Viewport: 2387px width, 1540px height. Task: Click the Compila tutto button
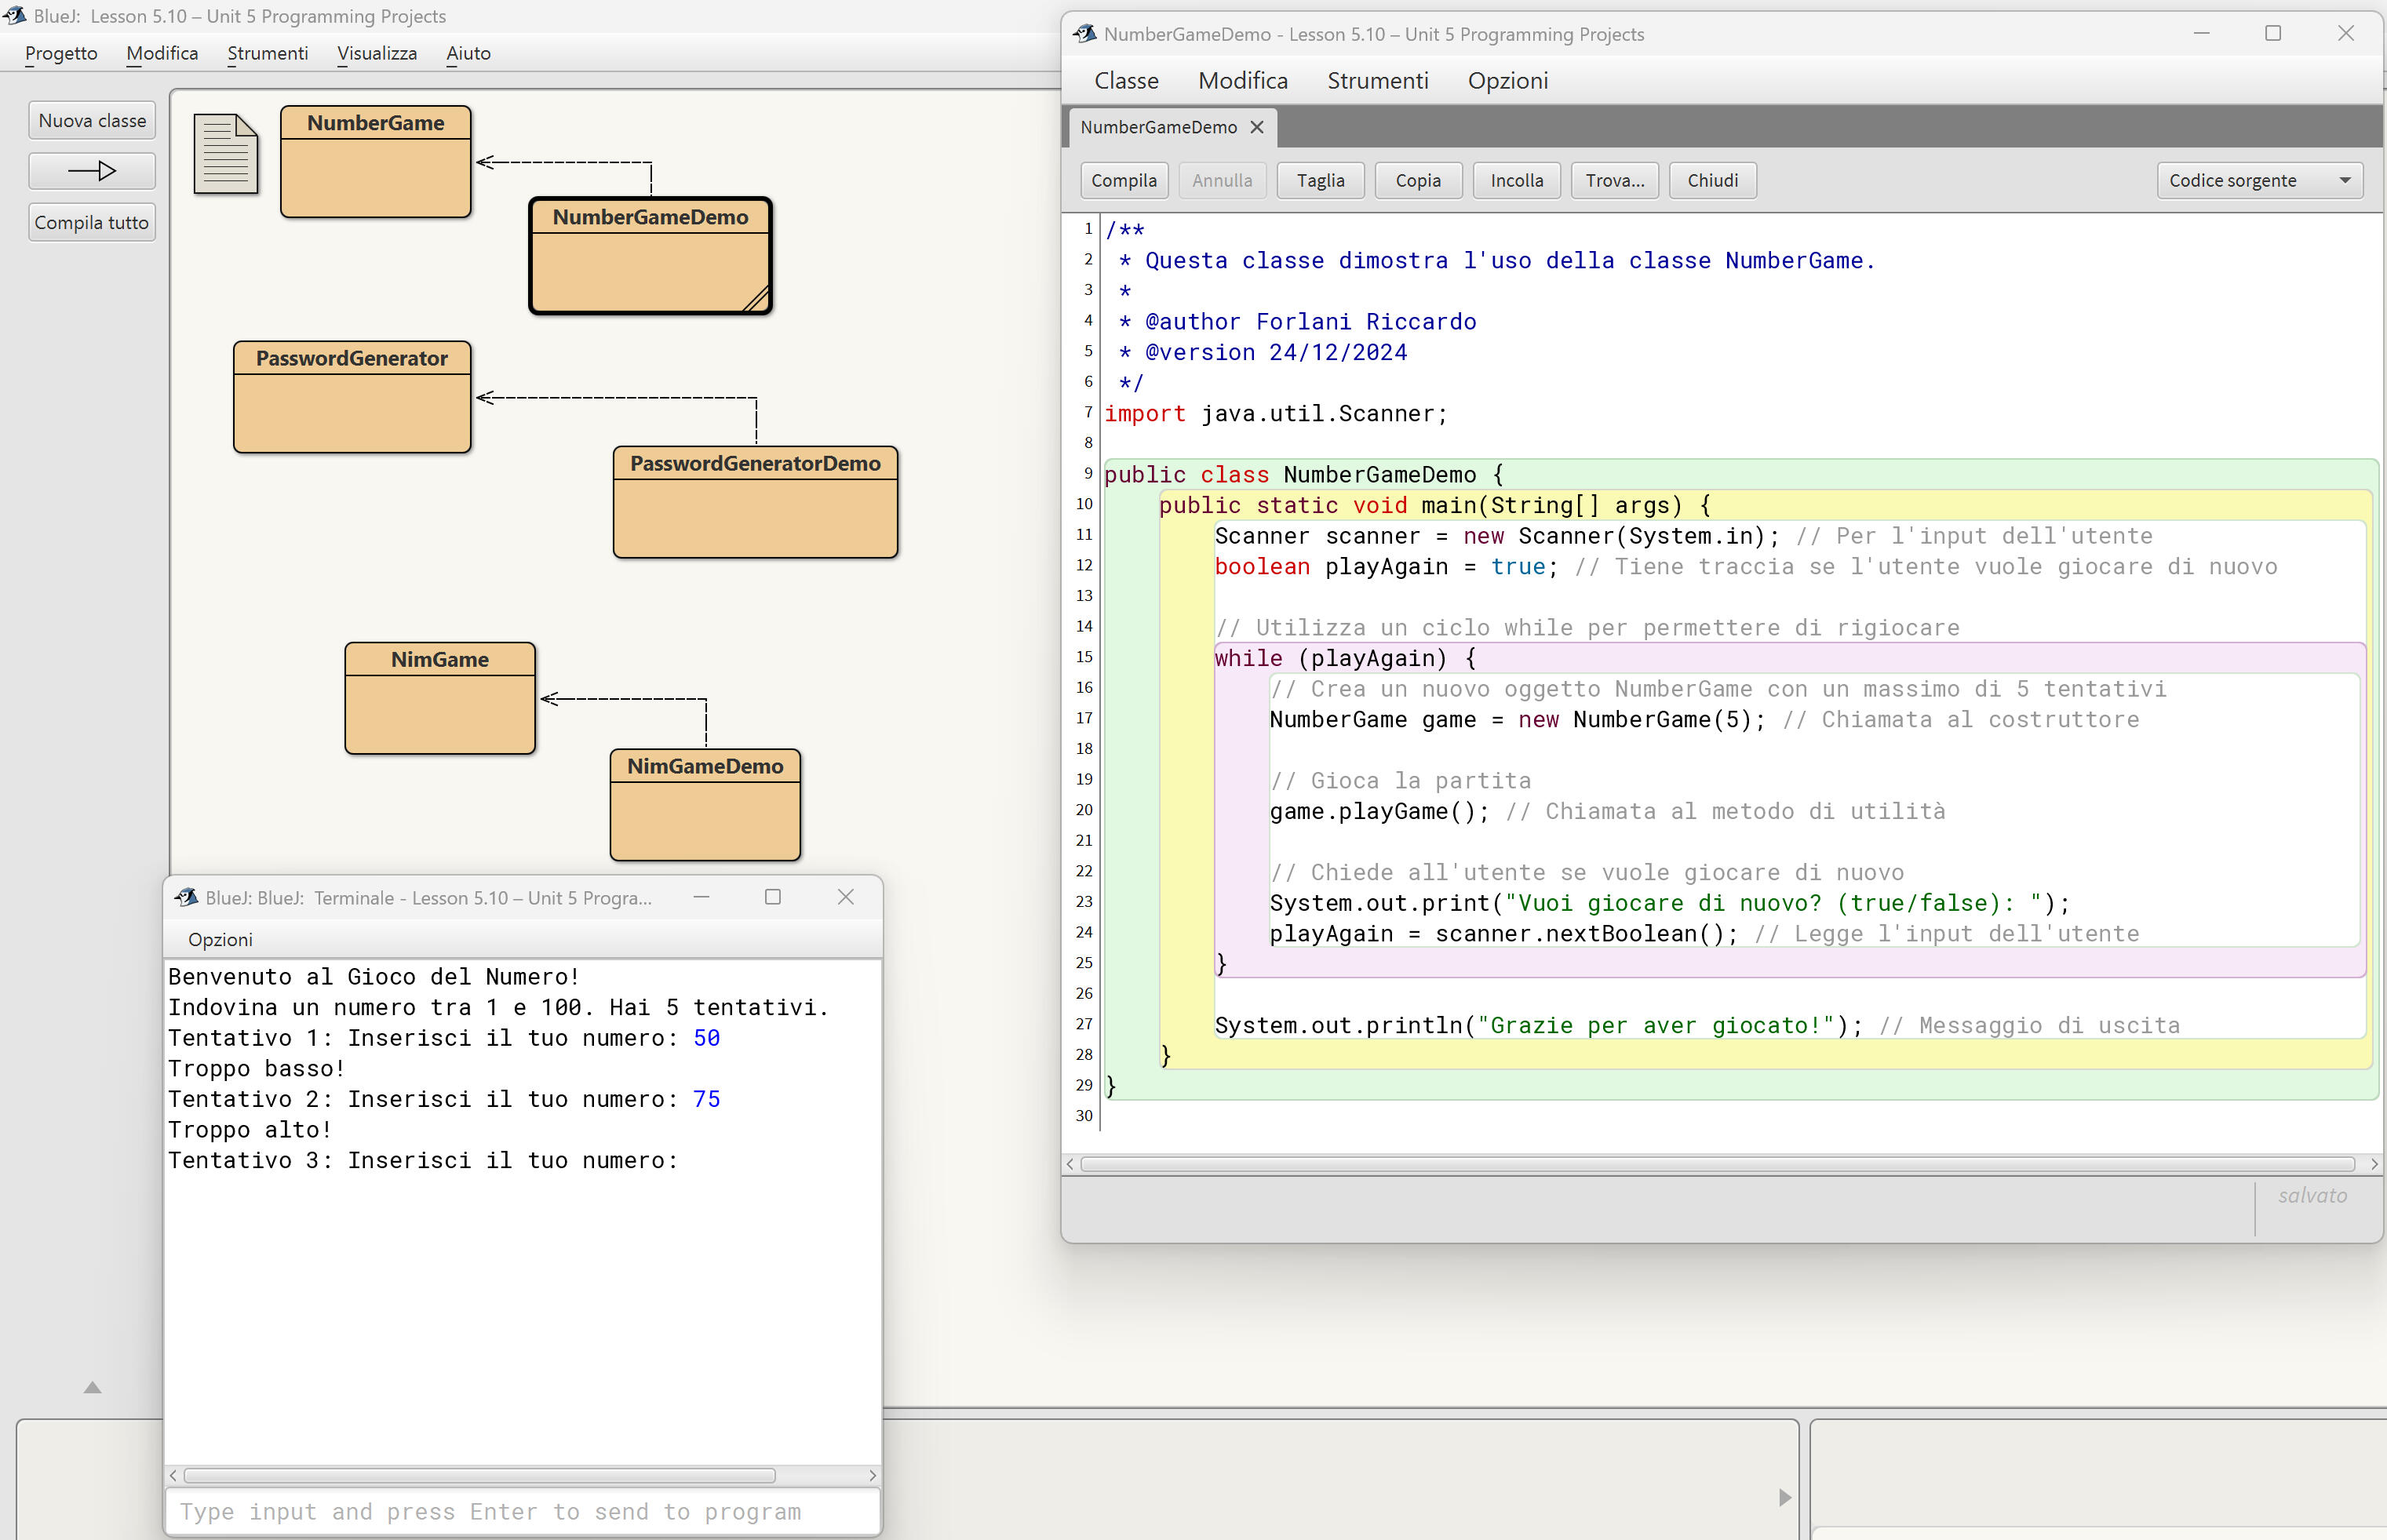point(92,222)
